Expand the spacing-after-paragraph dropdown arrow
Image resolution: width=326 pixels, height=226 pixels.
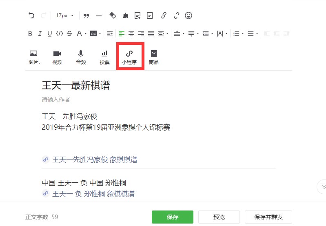(x=198, y=34)
